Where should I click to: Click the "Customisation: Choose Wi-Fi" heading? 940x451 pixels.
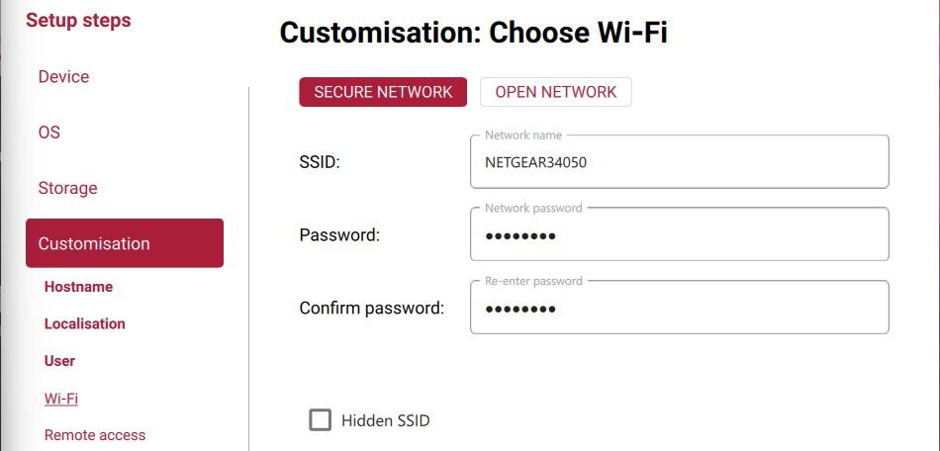(x=473, y=33)
